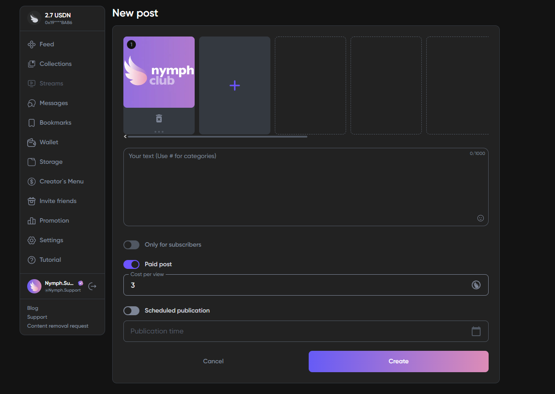Click the Messages chat bubble icon
The width and height of the screenshot is (555, 394).
(32, 103)
